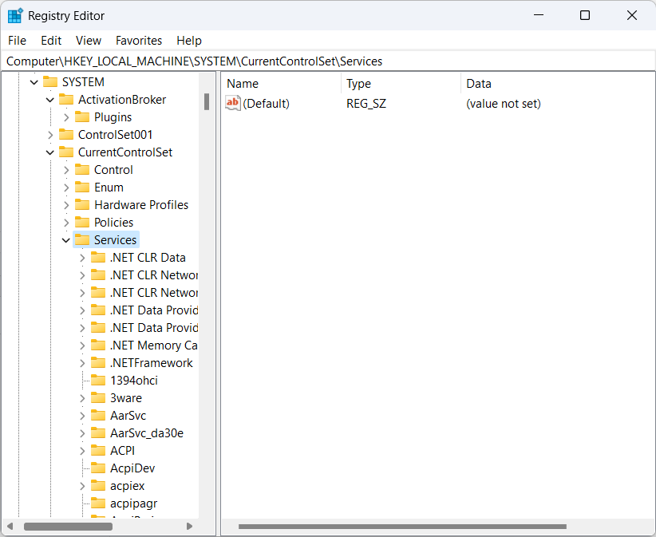Image resolution: width=656 pixels, height=537 pixels.
Task: Sort values by the Name column header
Action: pyautogui.click(x=281, y=84)
